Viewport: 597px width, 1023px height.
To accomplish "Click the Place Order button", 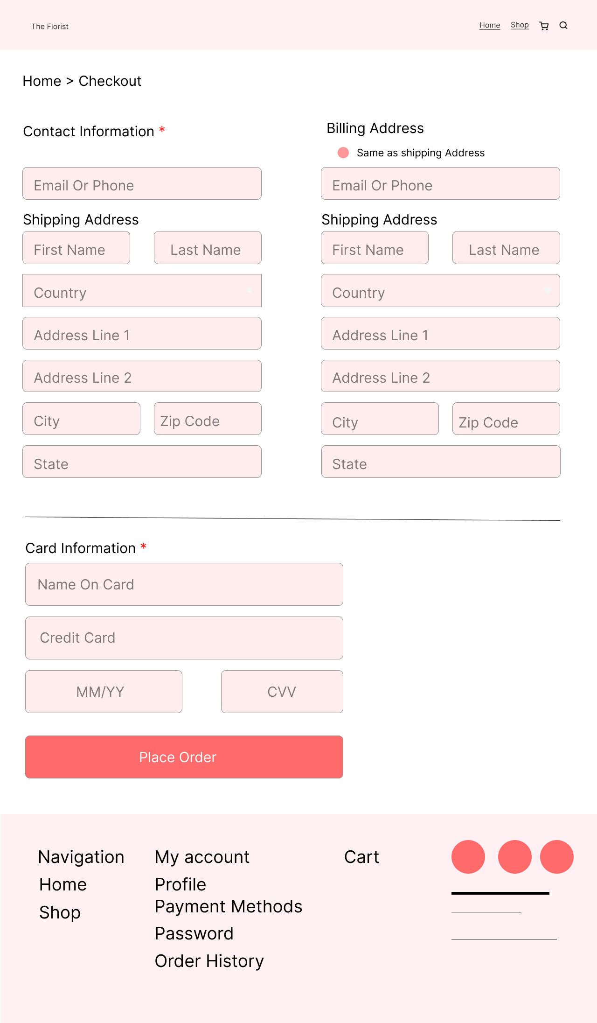I will 184,757.
